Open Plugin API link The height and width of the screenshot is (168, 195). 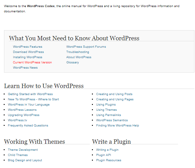tap(103, 155)
